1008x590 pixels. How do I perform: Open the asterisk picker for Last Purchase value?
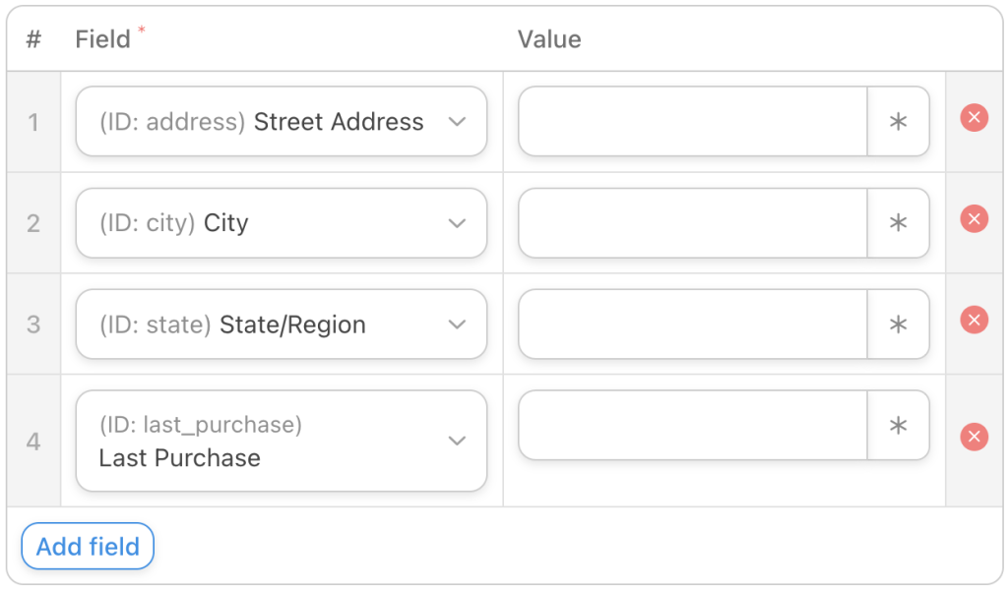[898, 425]
